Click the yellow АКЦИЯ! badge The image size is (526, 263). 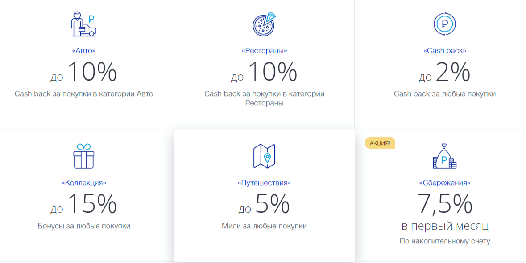click(x=380, y=143)
